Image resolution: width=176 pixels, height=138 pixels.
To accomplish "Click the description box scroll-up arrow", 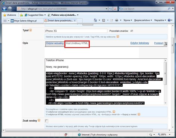I will 166,60.
